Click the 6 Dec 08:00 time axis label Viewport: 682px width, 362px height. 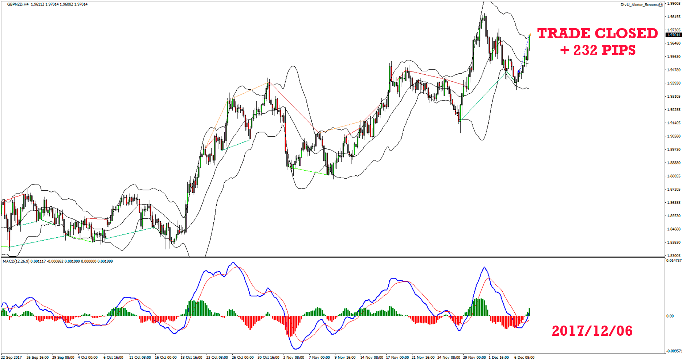pyautogui.click(x=524, y=358)
